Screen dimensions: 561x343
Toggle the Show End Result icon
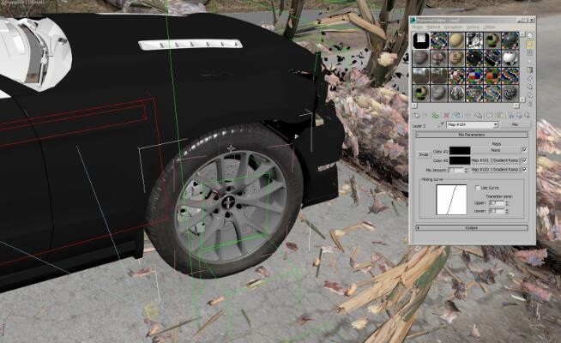point(510,116)
